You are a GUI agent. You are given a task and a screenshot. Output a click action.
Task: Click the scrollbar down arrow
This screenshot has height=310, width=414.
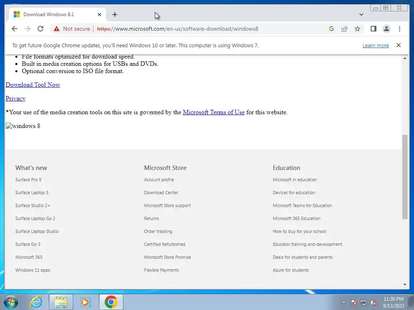pyautogui.click(x=405, y=285)
